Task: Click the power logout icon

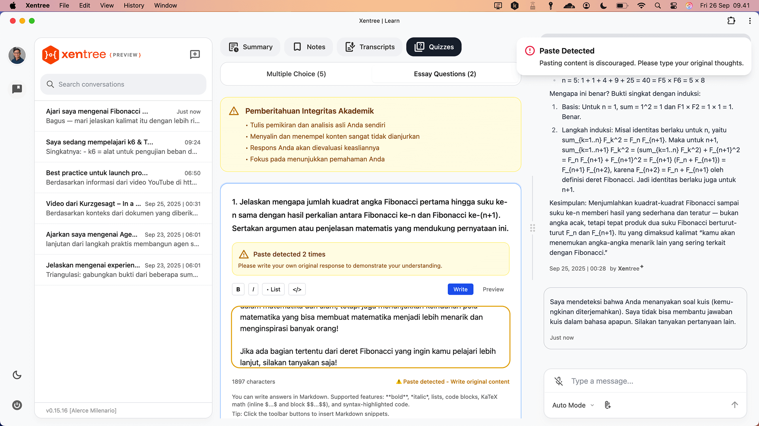Action: coord(17,405)
